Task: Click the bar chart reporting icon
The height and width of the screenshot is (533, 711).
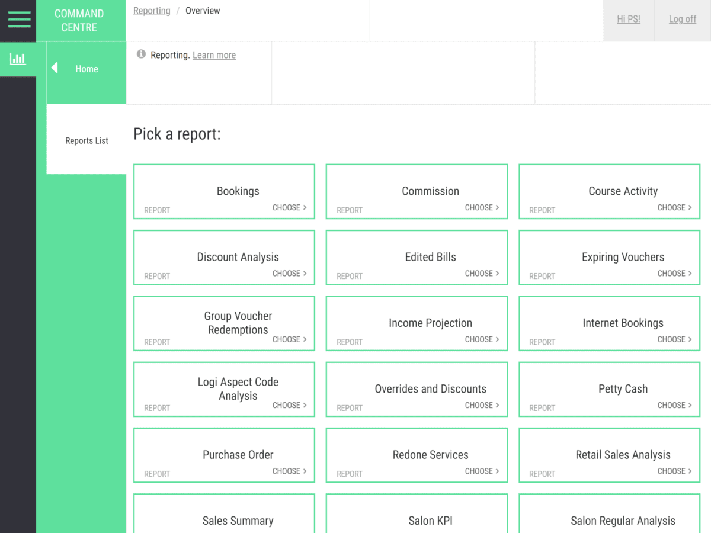Action: [x=18, y=59]
